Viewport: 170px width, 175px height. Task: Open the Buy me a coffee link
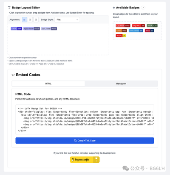coord(85,160)
